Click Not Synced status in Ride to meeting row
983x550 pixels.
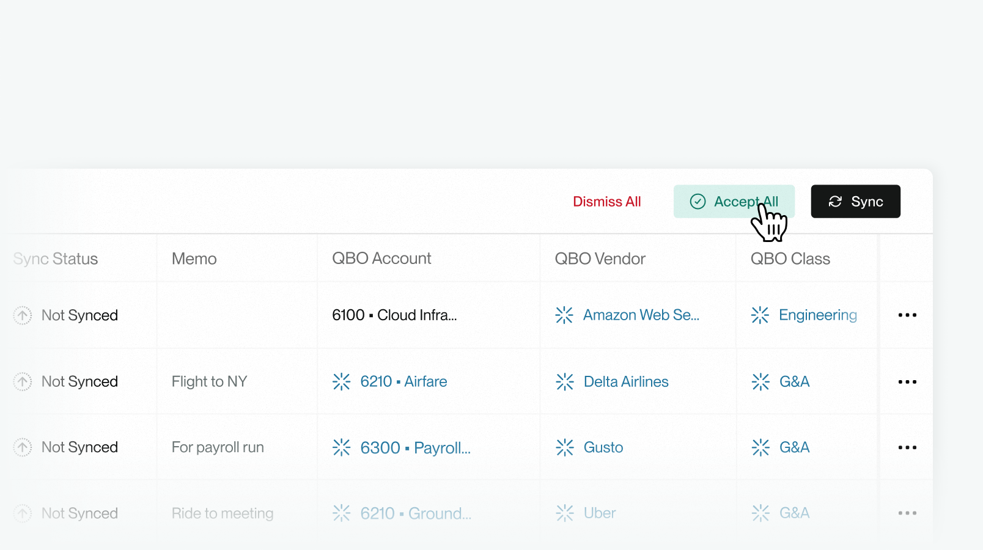[x=79, y=513]
